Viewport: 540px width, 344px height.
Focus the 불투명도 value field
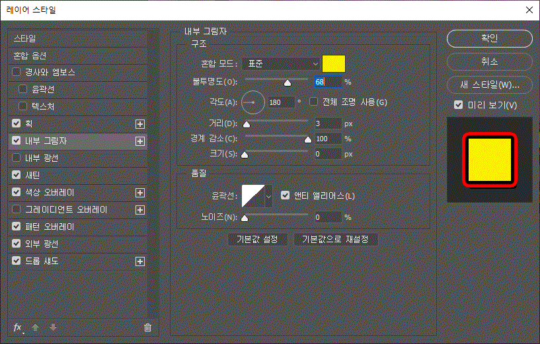[x=328, y=82]
